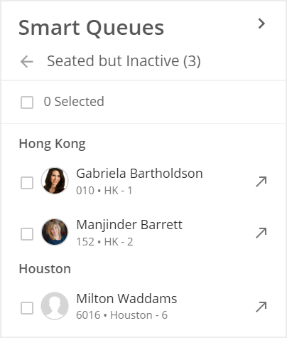Open Milton Waddams' locate arrow icon
287x338 pixels.
pos(261,307)
